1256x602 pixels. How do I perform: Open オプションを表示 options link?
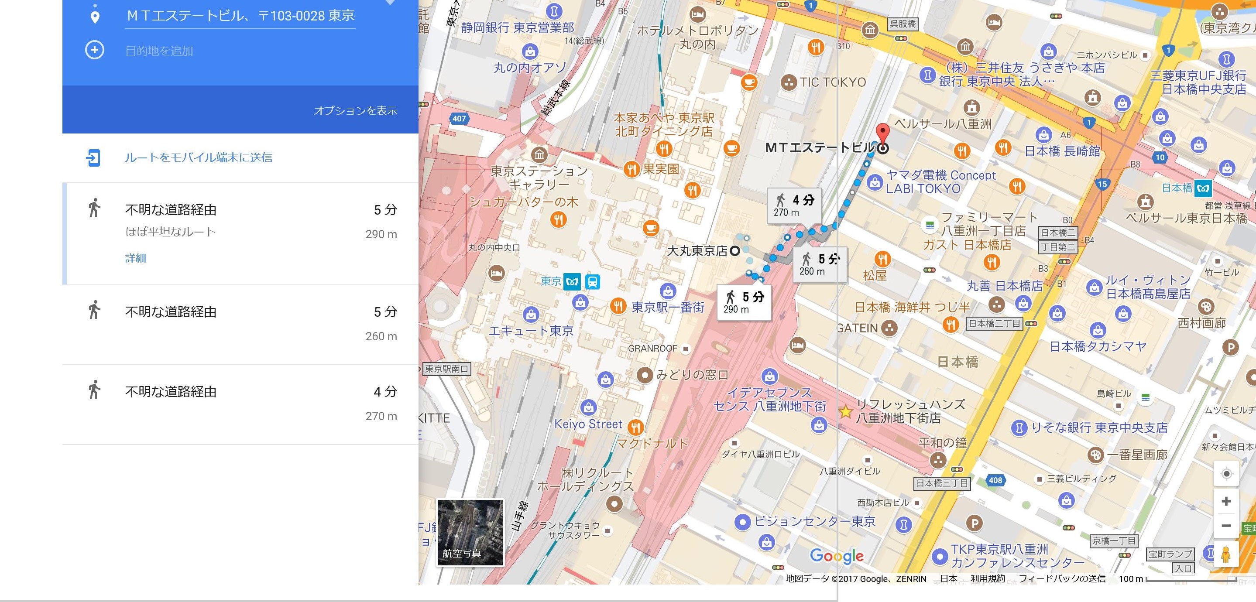click(x=355, y=111)
